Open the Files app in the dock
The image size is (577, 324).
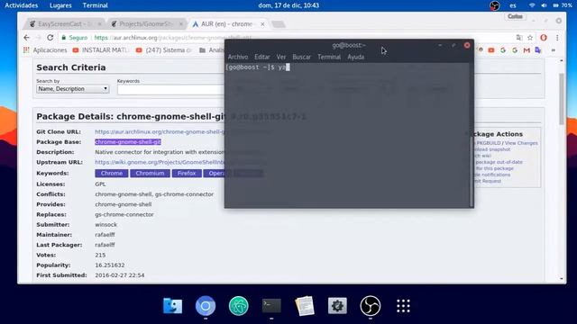[172, 306]
